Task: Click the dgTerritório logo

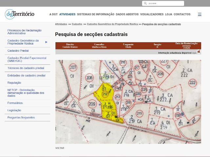Action: [x=20, y=14]
